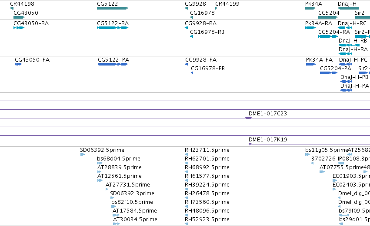Open the IP08108.3prime EST label

point(354,159)
